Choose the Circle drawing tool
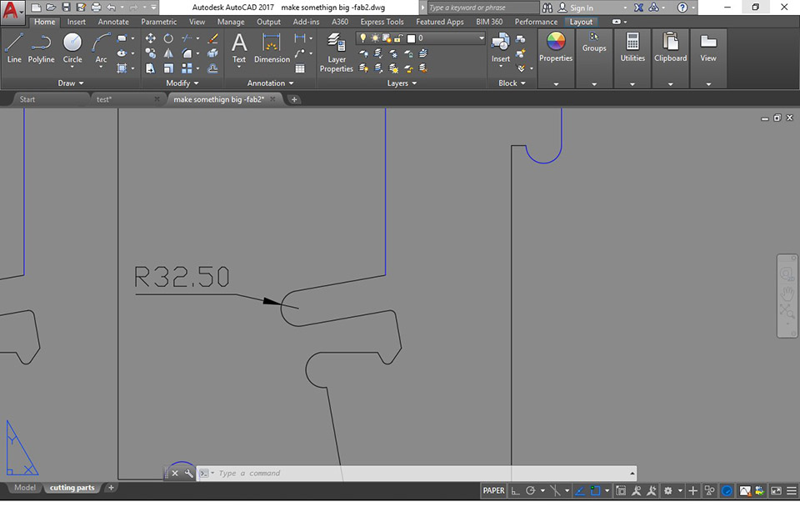The height and width of the screenshot is (517, 800). point(72,48)
